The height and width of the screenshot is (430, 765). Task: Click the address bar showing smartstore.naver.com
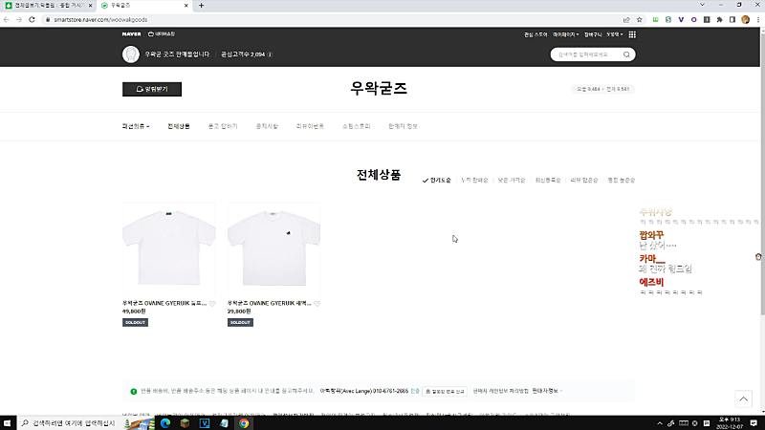coord(332,19)
